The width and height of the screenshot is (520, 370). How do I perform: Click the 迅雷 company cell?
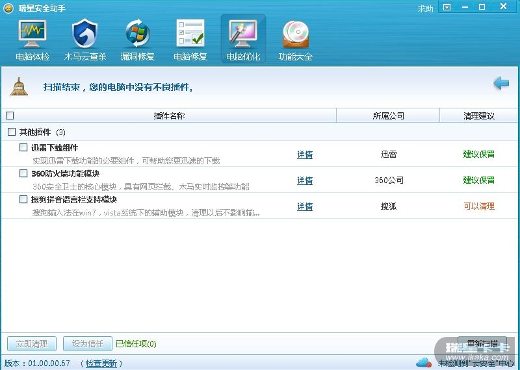(x=389, y=154)
